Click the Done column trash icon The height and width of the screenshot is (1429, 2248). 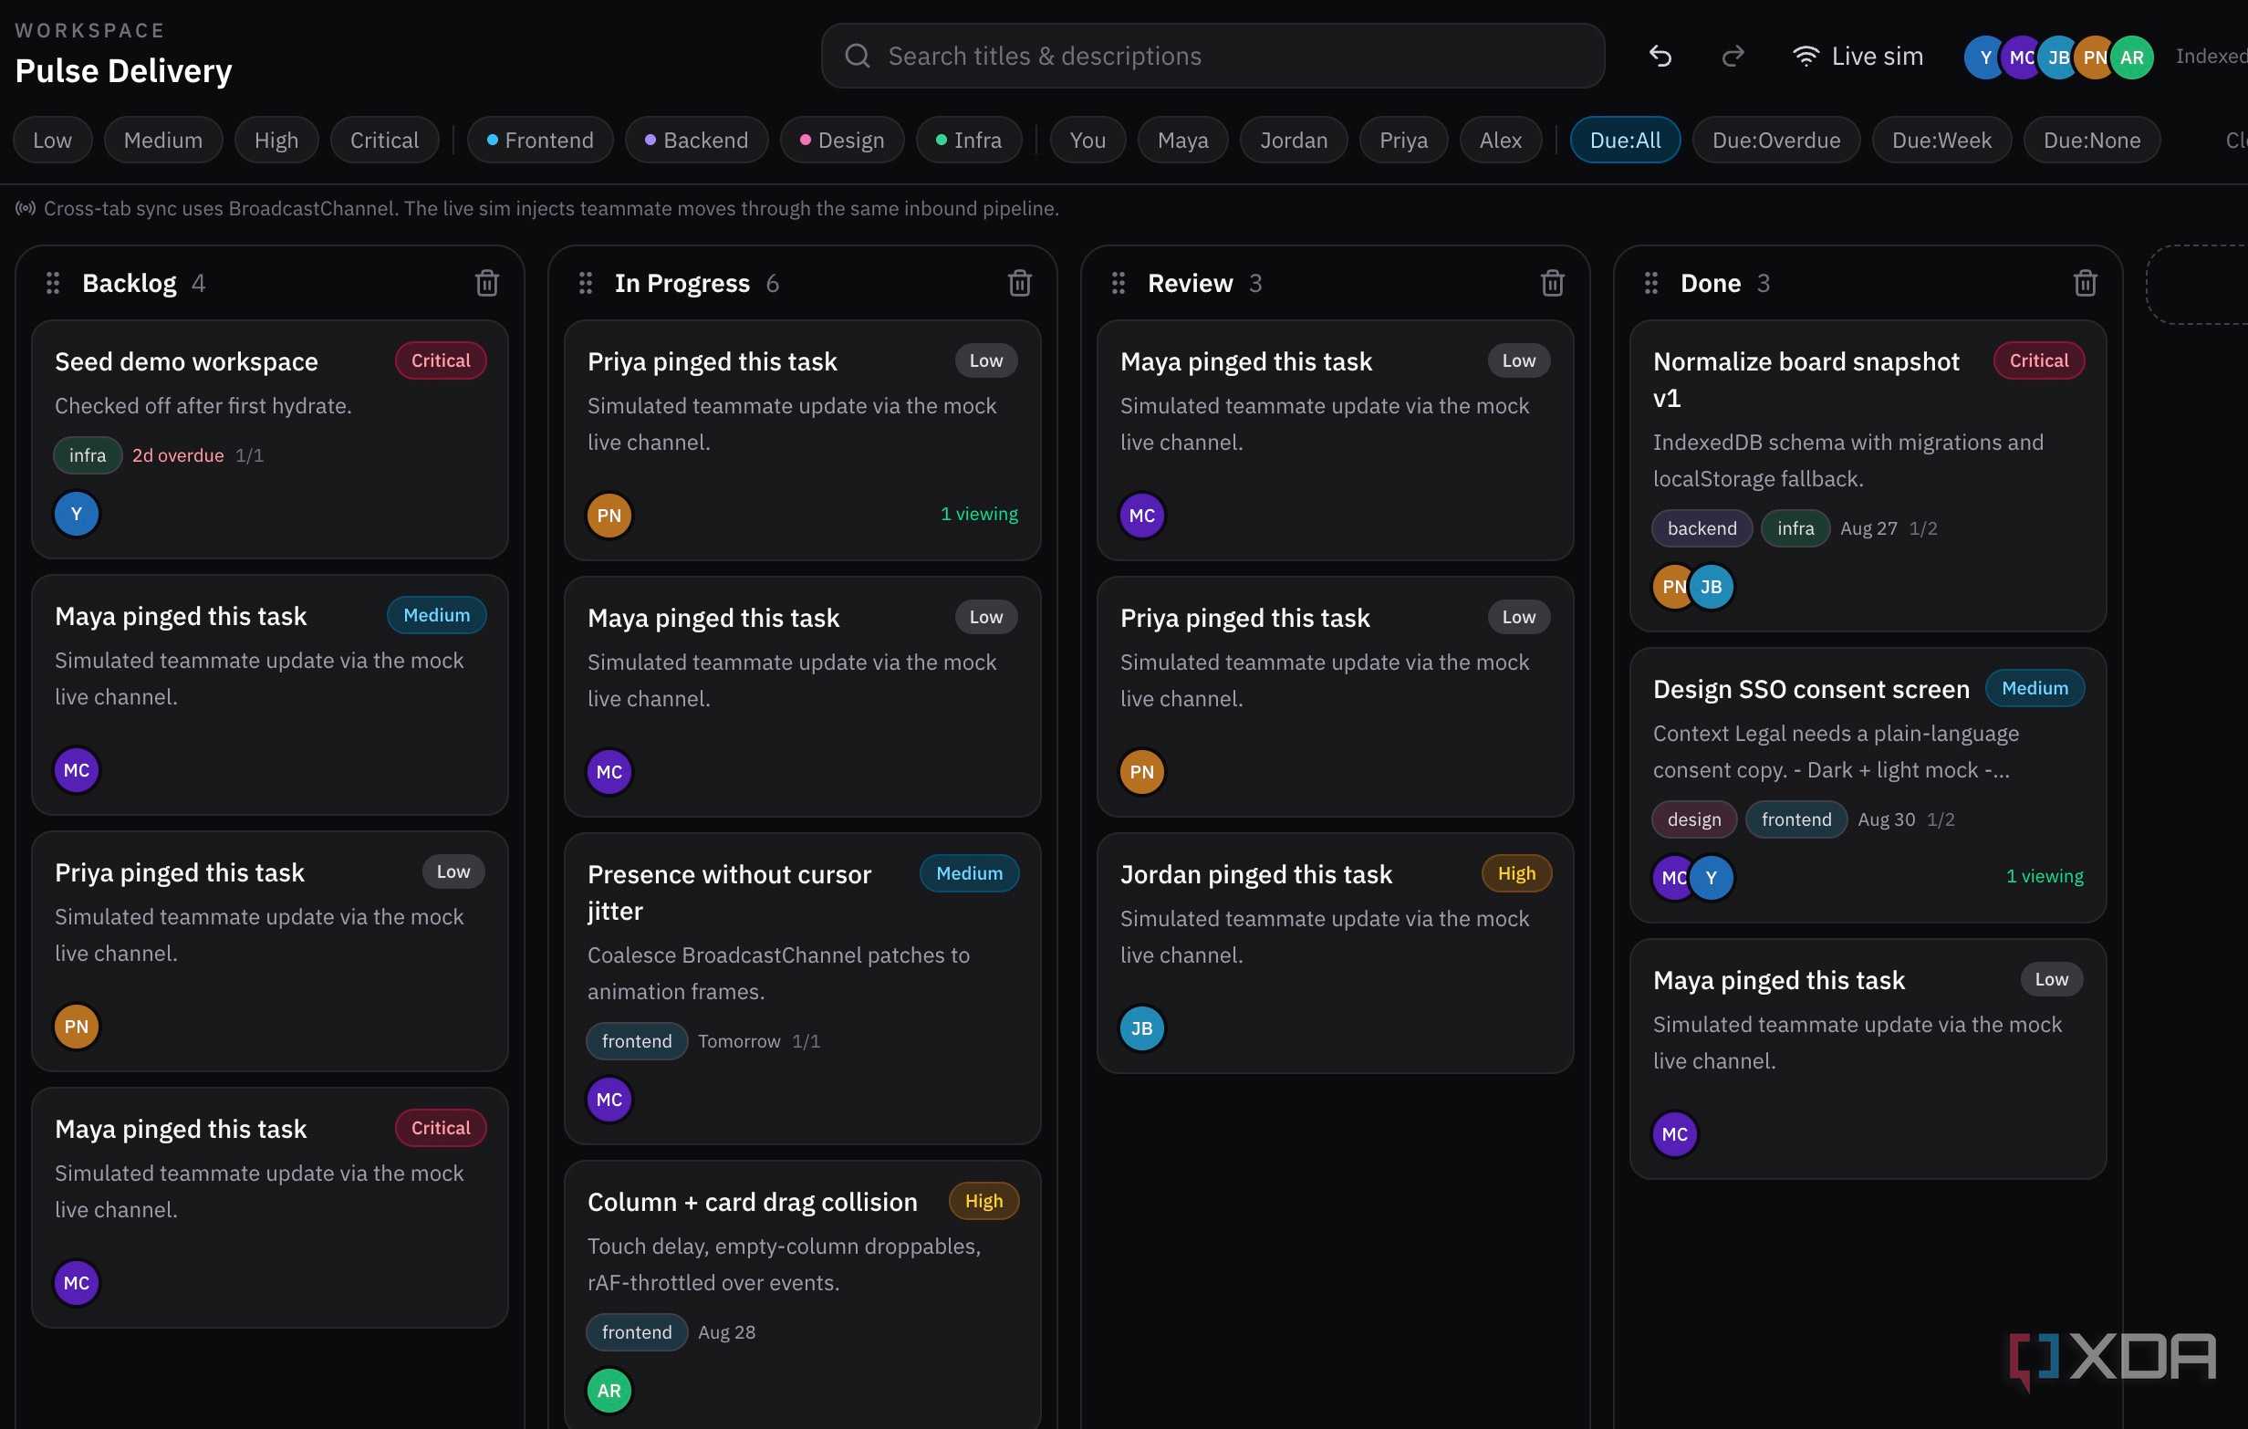[2085, 283]
